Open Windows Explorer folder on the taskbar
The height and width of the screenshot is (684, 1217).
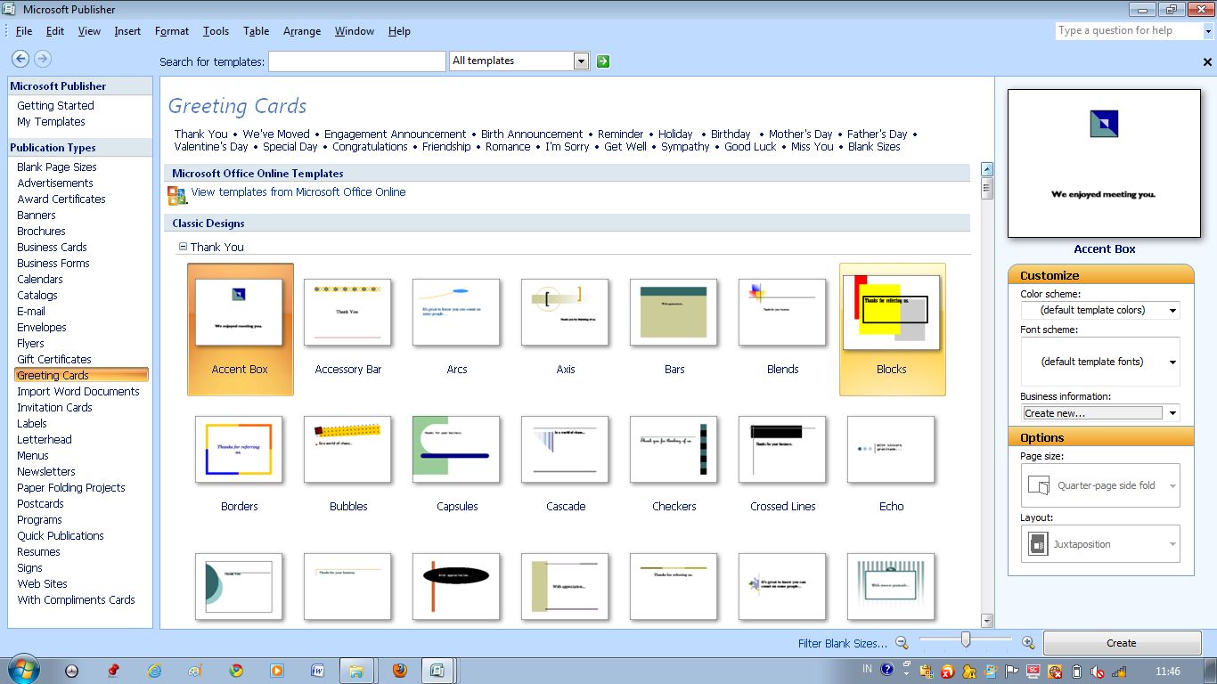click(355, 671)
